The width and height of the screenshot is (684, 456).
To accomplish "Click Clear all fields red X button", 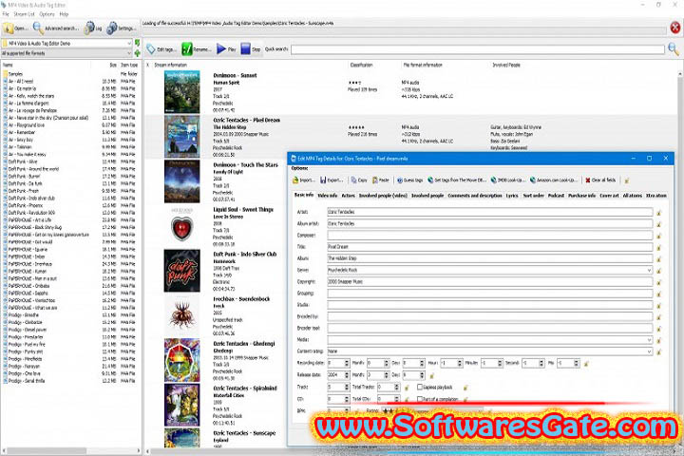I will 600,180.
